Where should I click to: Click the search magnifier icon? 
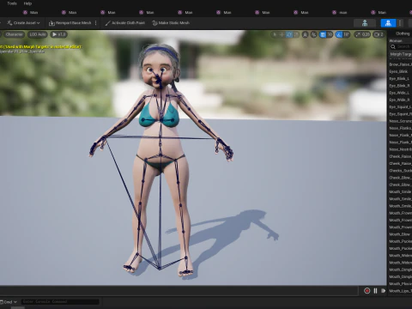(393, 46)
